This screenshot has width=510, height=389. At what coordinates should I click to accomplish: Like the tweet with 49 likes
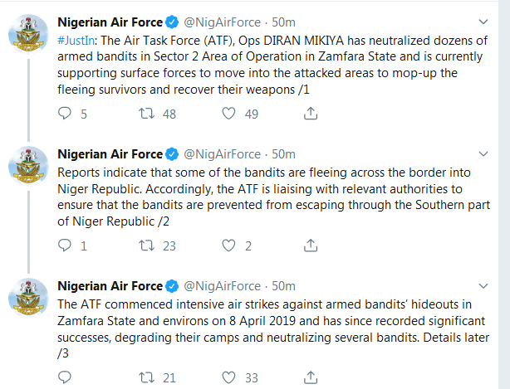(x=228, y=114)
